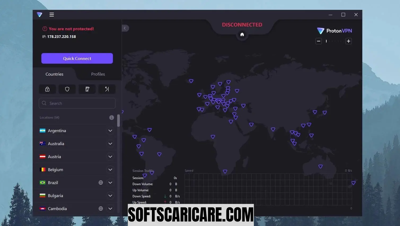The height and width of the screenshot is (226, 400).
Task: Click the Quick Connect button
Action: point(77,58)
